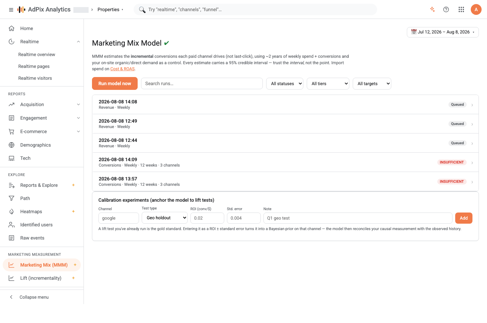Click the Lift (incrementality) chart icon
Screen dimensions: 487x323
(x=11, y=278)
